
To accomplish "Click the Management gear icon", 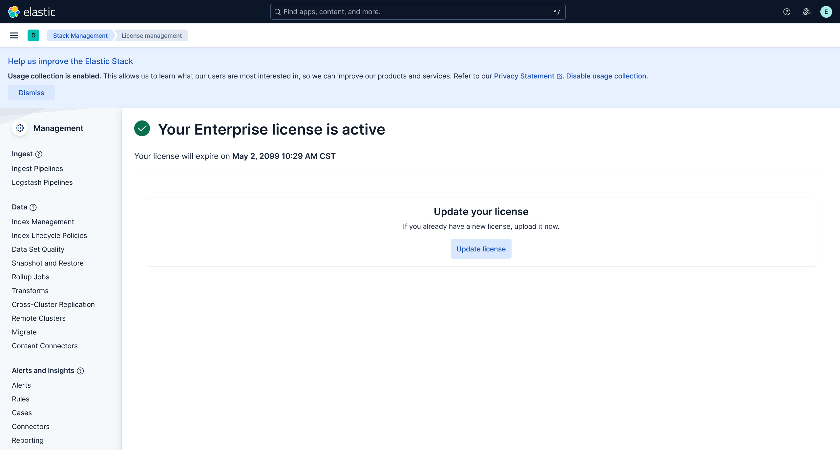I will point(20,128).
